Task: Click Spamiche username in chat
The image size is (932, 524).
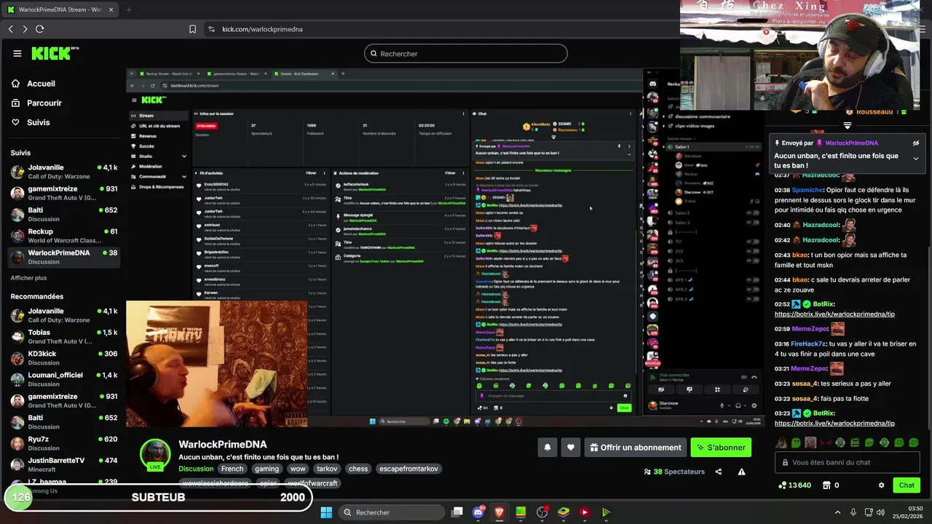Action: click(807, 190)
